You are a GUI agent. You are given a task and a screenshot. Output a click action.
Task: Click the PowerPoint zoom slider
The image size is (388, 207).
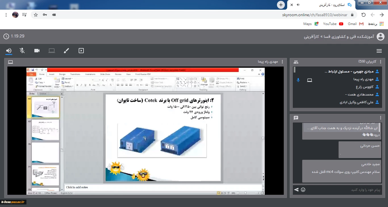pyautogui.click(x=245, y=193)
